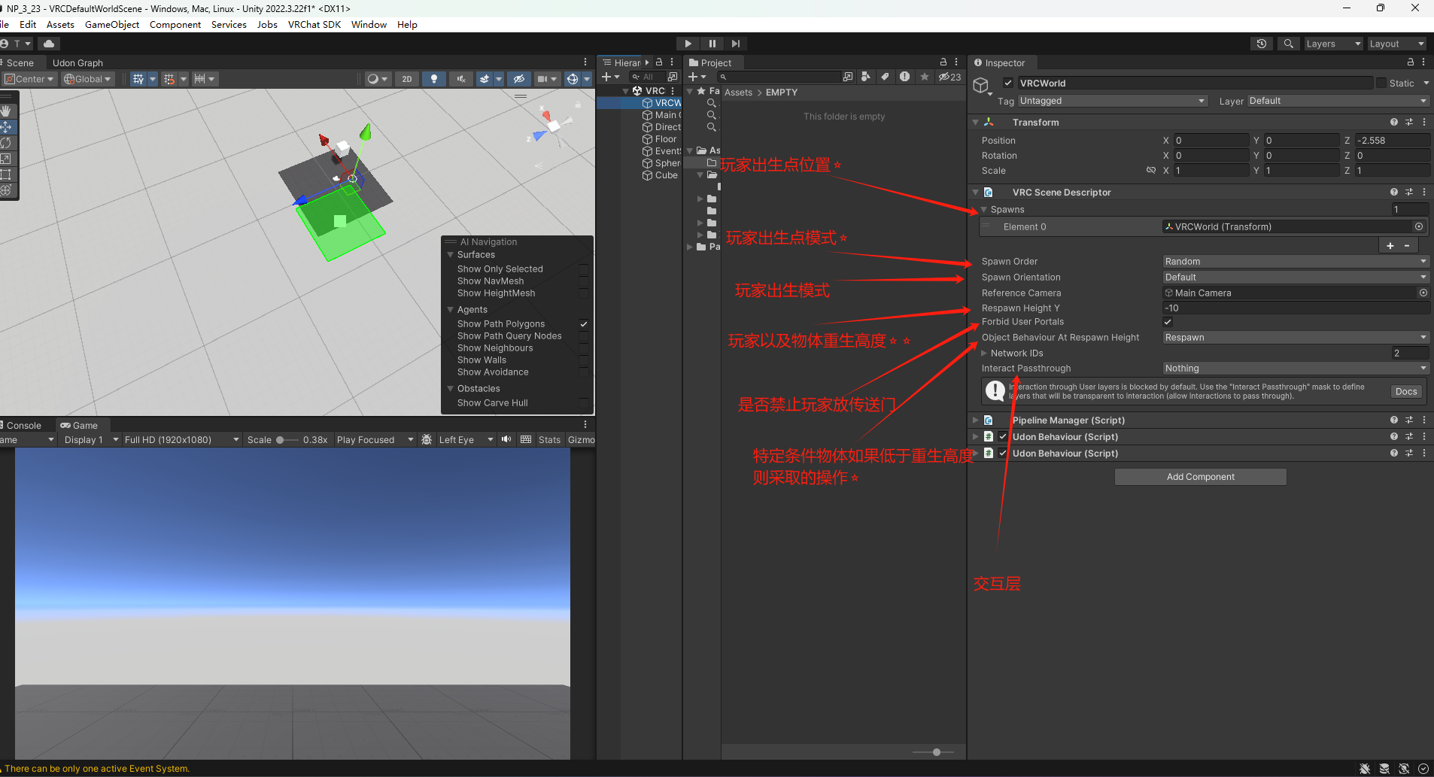The width and height of the screenshot is (1434, 777).
Task: Open the draw mode shading dropdown
Action: (x=377, y=79)
